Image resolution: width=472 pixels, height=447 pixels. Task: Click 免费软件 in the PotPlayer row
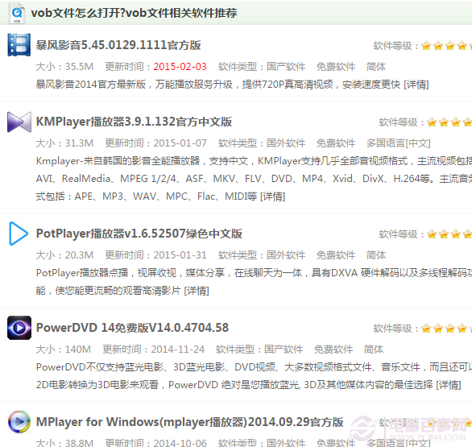336,255
